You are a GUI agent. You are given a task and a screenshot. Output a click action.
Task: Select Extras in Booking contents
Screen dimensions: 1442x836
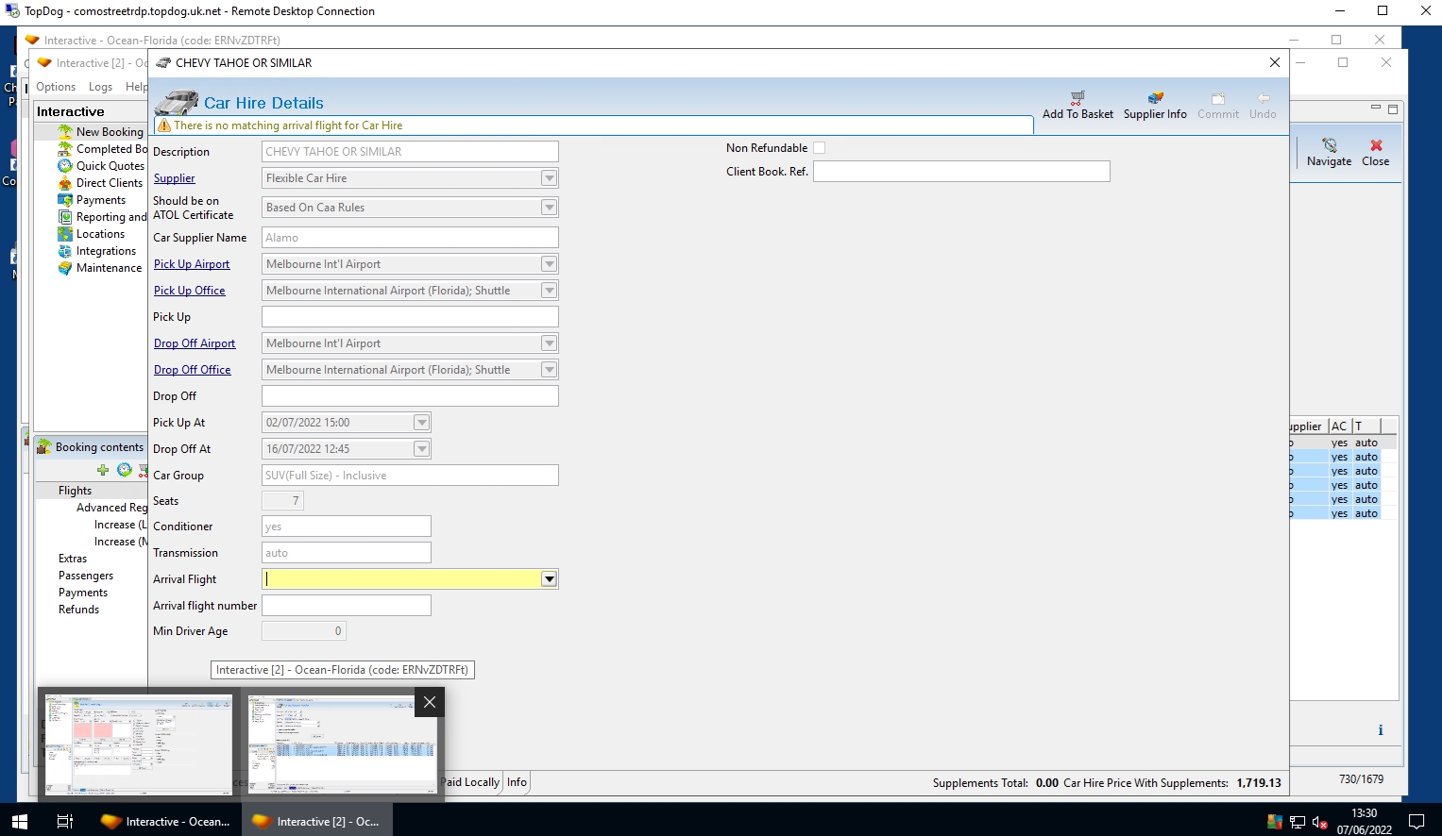73,559
